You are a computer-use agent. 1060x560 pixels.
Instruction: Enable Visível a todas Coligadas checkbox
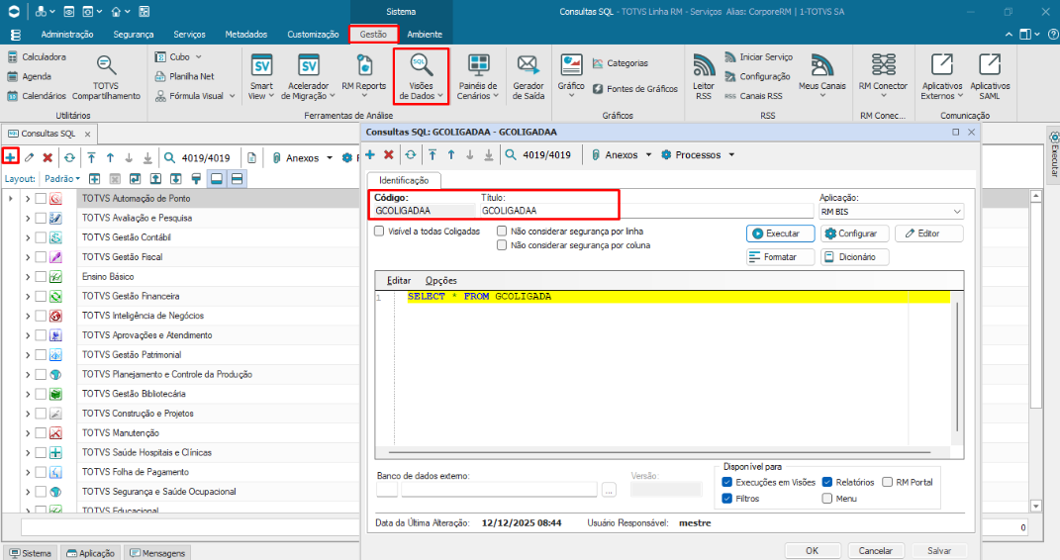pyautogui.click(x=380, y=232)
